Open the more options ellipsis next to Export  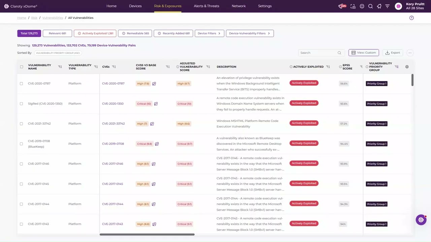(x=410, y=53)
